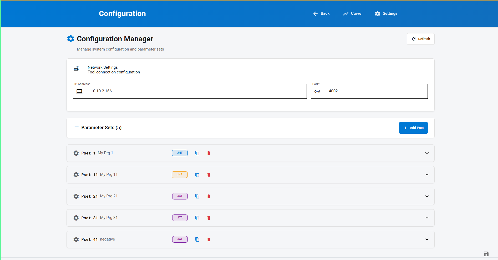This screenshot has height=260, width=498.
Task: Open Settings in header
Action: 386,13
